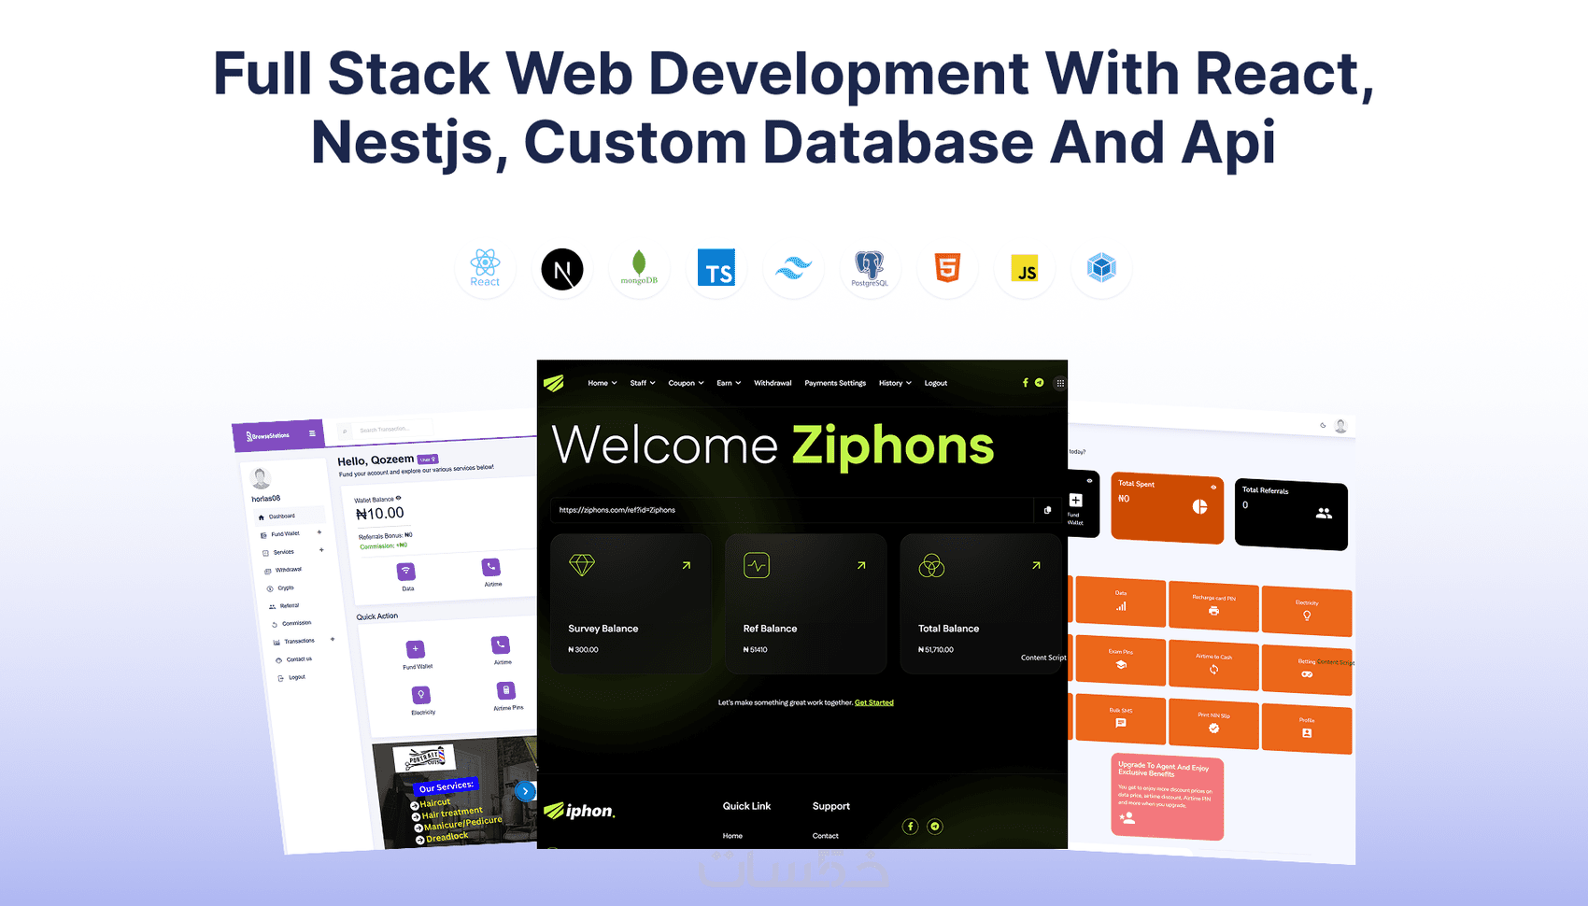Expand the History dropdown in Ziphons navbar

point(895,383)
